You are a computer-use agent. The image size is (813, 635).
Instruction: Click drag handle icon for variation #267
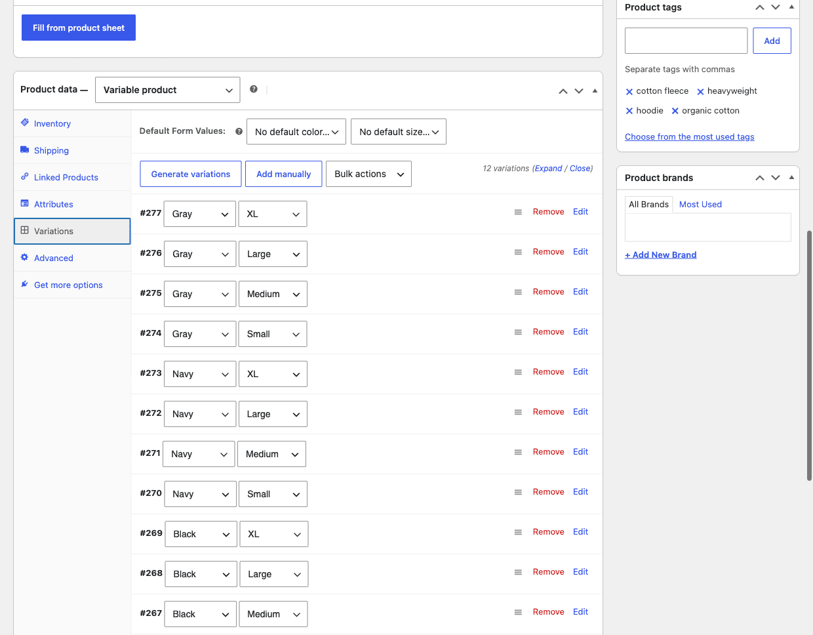[x=518, y=612]
